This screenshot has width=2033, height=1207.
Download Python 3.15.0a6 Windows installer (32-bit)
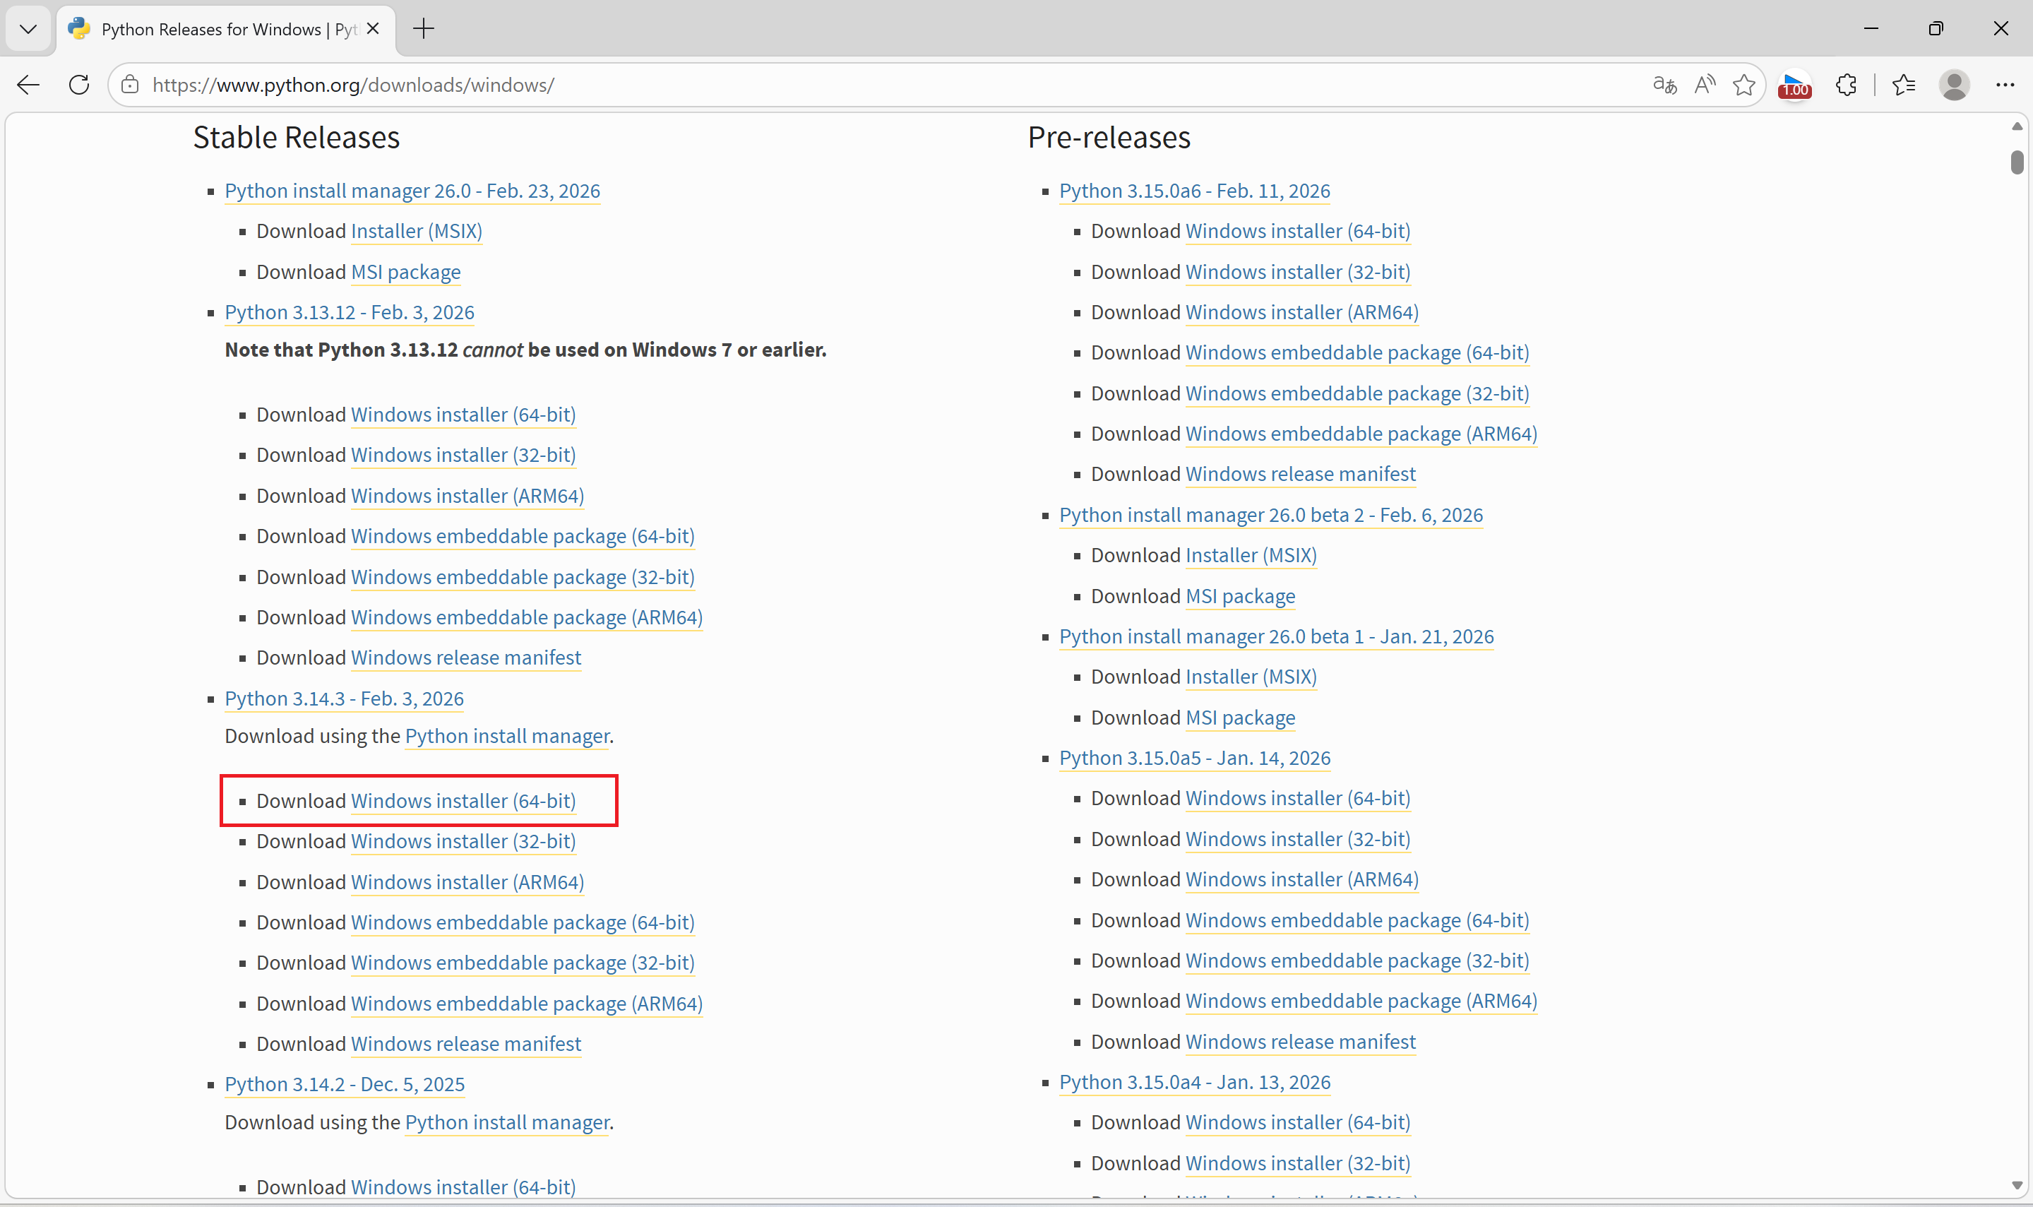point(1298,273)
